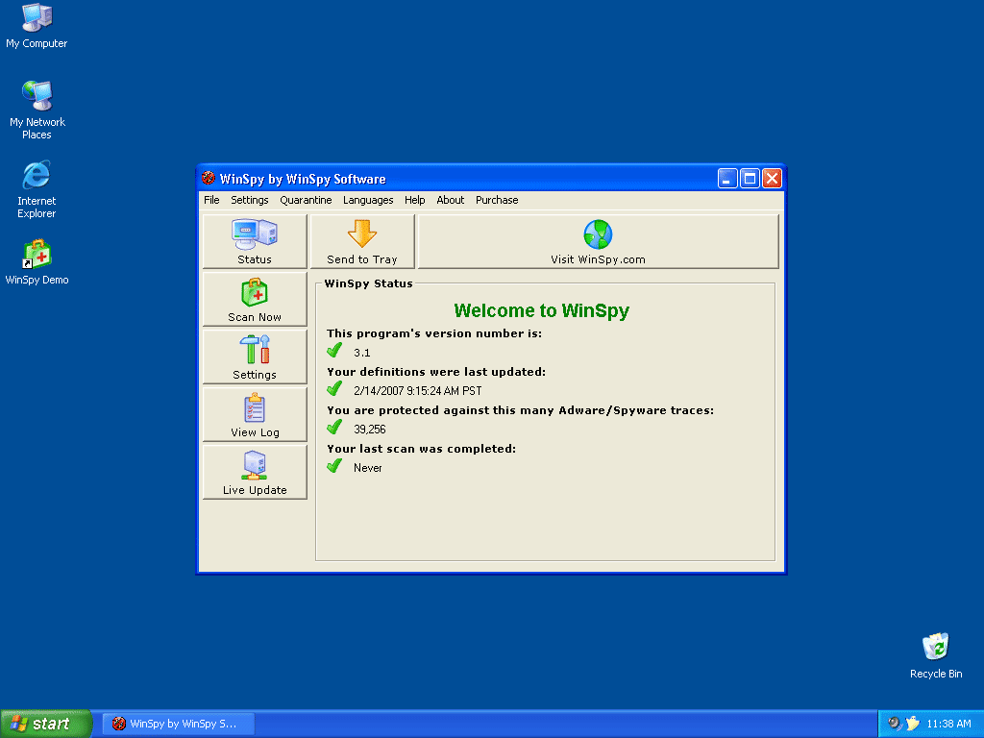Open the Languages menu

368,200
